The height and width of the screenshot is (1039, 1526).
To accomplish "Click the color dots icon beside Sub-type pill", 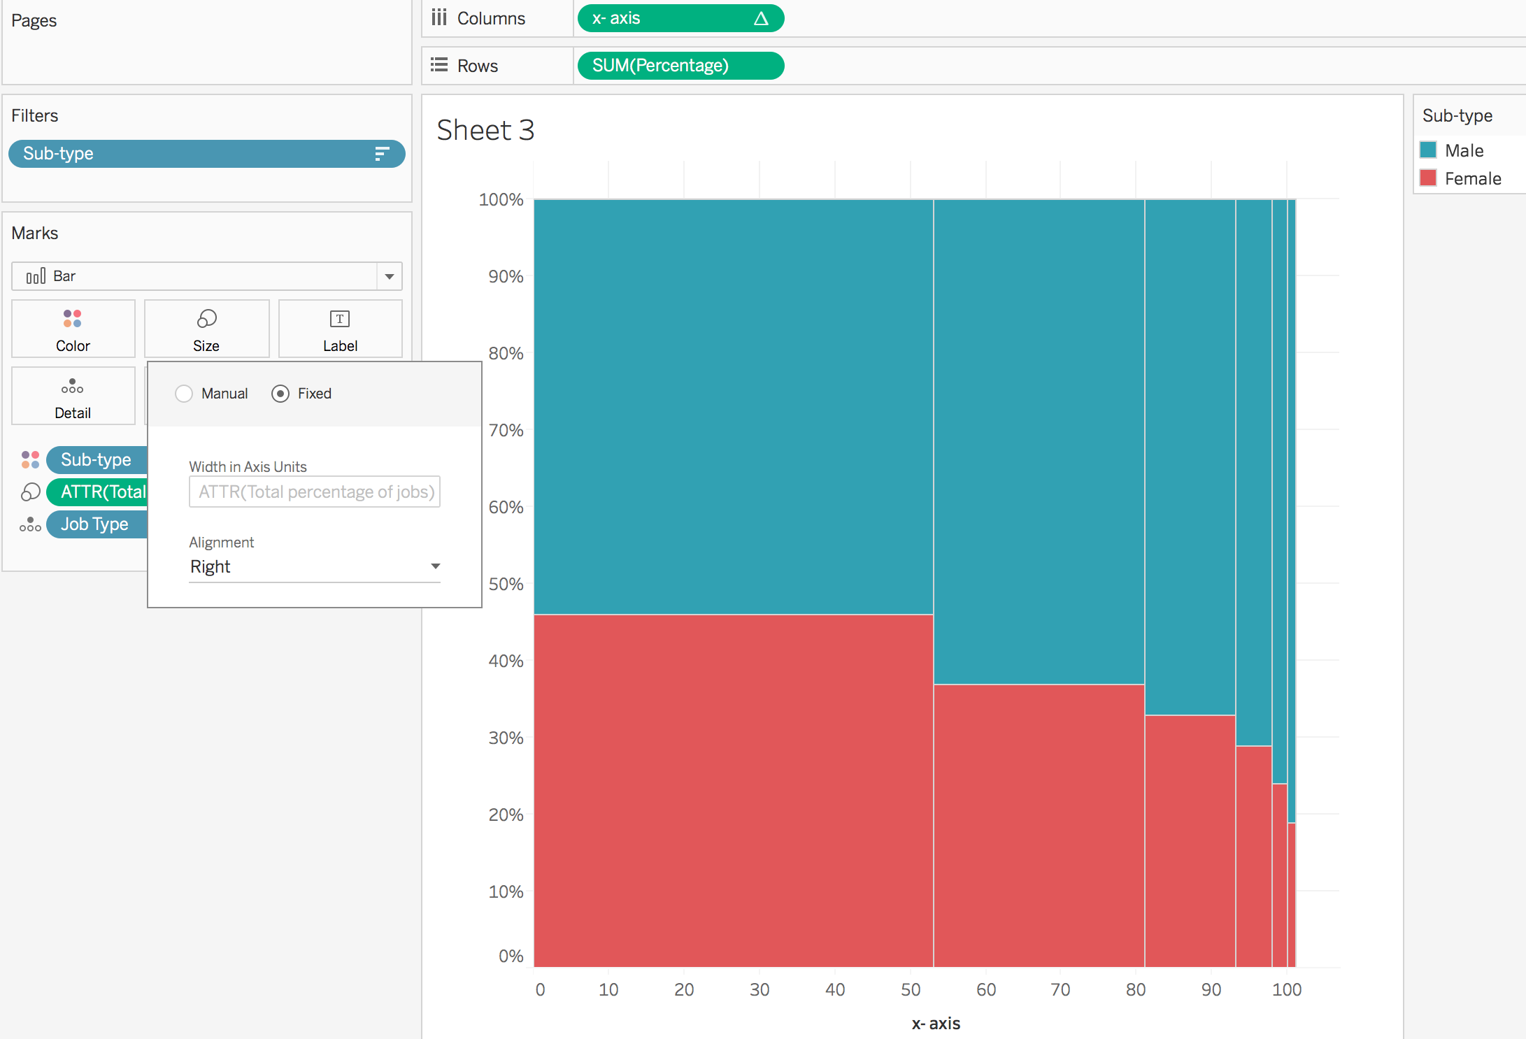I will [x=30, y=459].
